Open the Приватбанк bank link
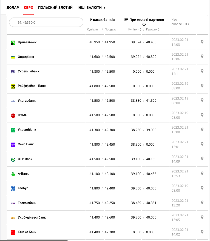The image size is (210, 241). 27,42
